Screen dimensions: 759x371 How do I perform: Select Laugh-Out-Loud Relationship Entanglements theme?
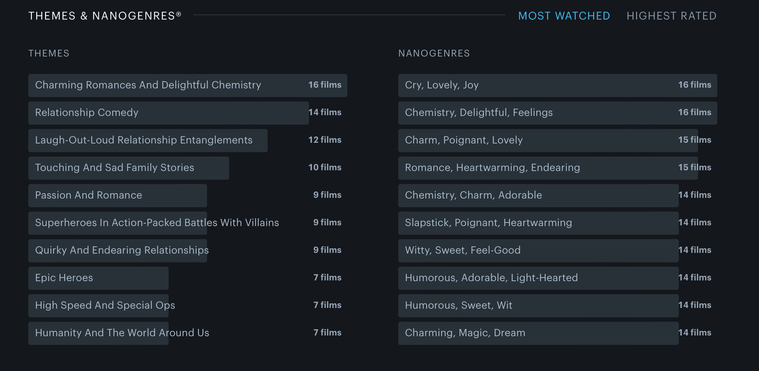(x=144, y=140)
